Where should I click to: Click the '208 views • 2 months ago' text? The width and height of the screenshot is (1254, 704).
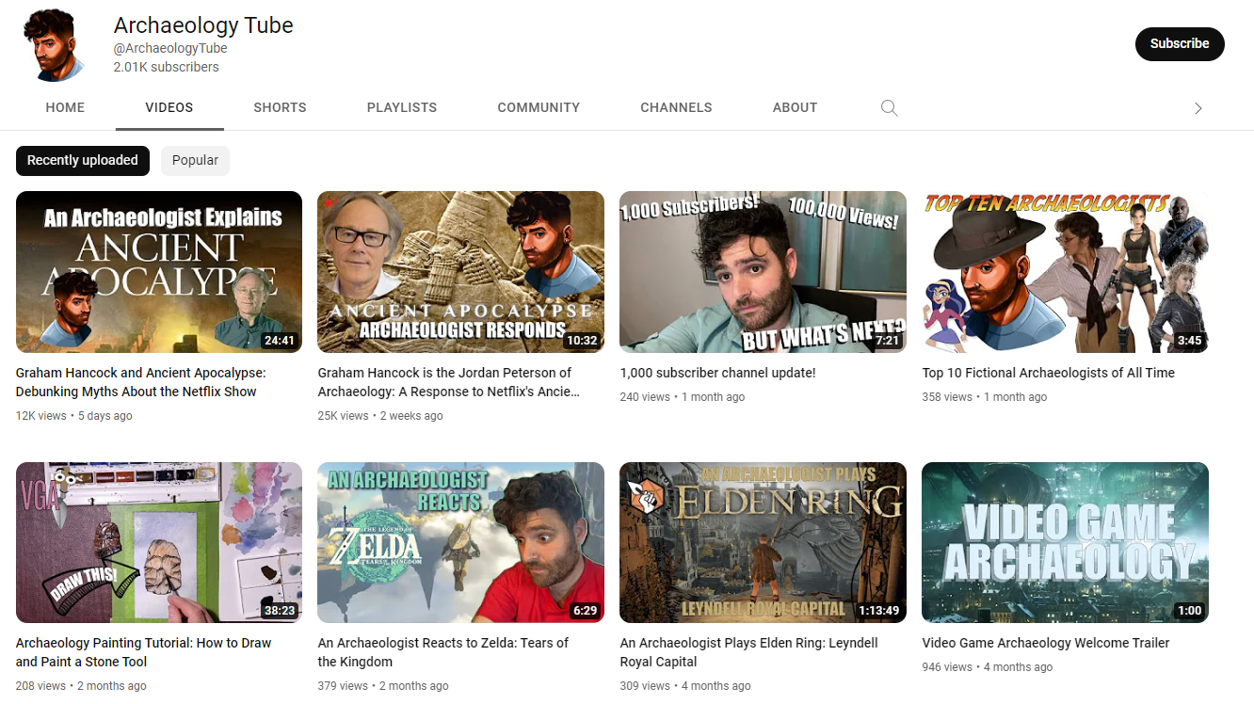tap(81, 686)
